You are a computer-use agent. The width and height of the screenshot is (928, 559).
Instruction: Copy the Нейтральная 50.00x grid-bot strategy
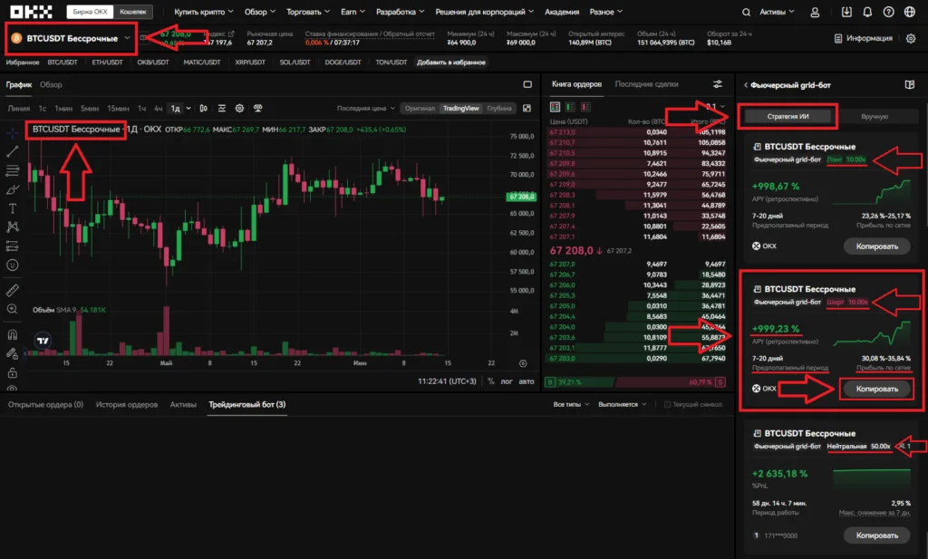[876, 535]
